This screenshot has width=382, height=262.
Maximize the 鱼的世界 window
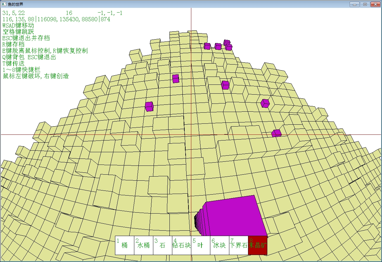click(x=365, y=4)
